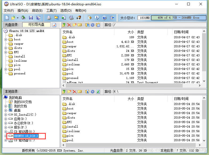Viewport: 209px width, 155px height.
Task: Expand the OS_Install(C:) drive
Action: click(x=6, y=115)
